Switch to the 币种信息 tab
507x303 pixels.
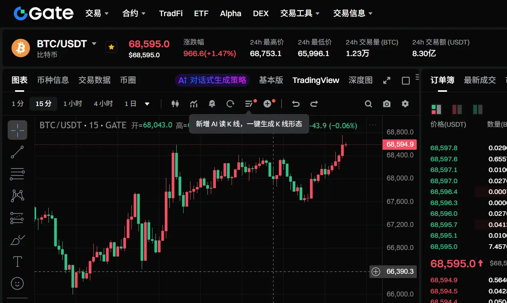tap(53, 80)
